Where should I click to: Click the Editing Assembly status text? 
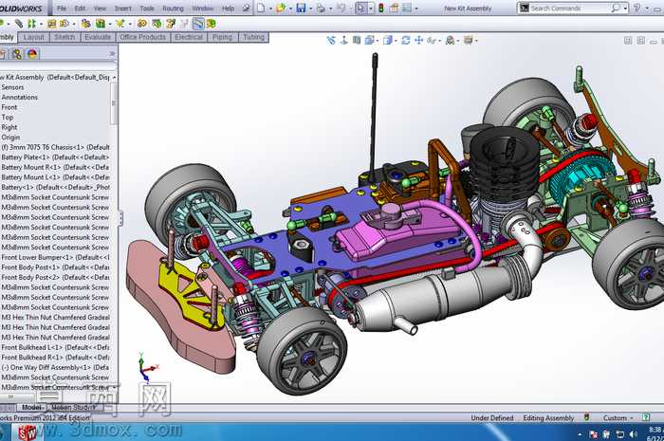point(548,417)
